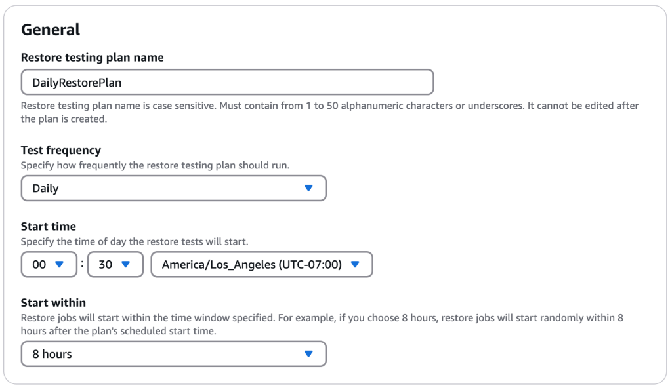
Task: Click the colon between hour and minute selectors
Action: [x=82, y=264]
